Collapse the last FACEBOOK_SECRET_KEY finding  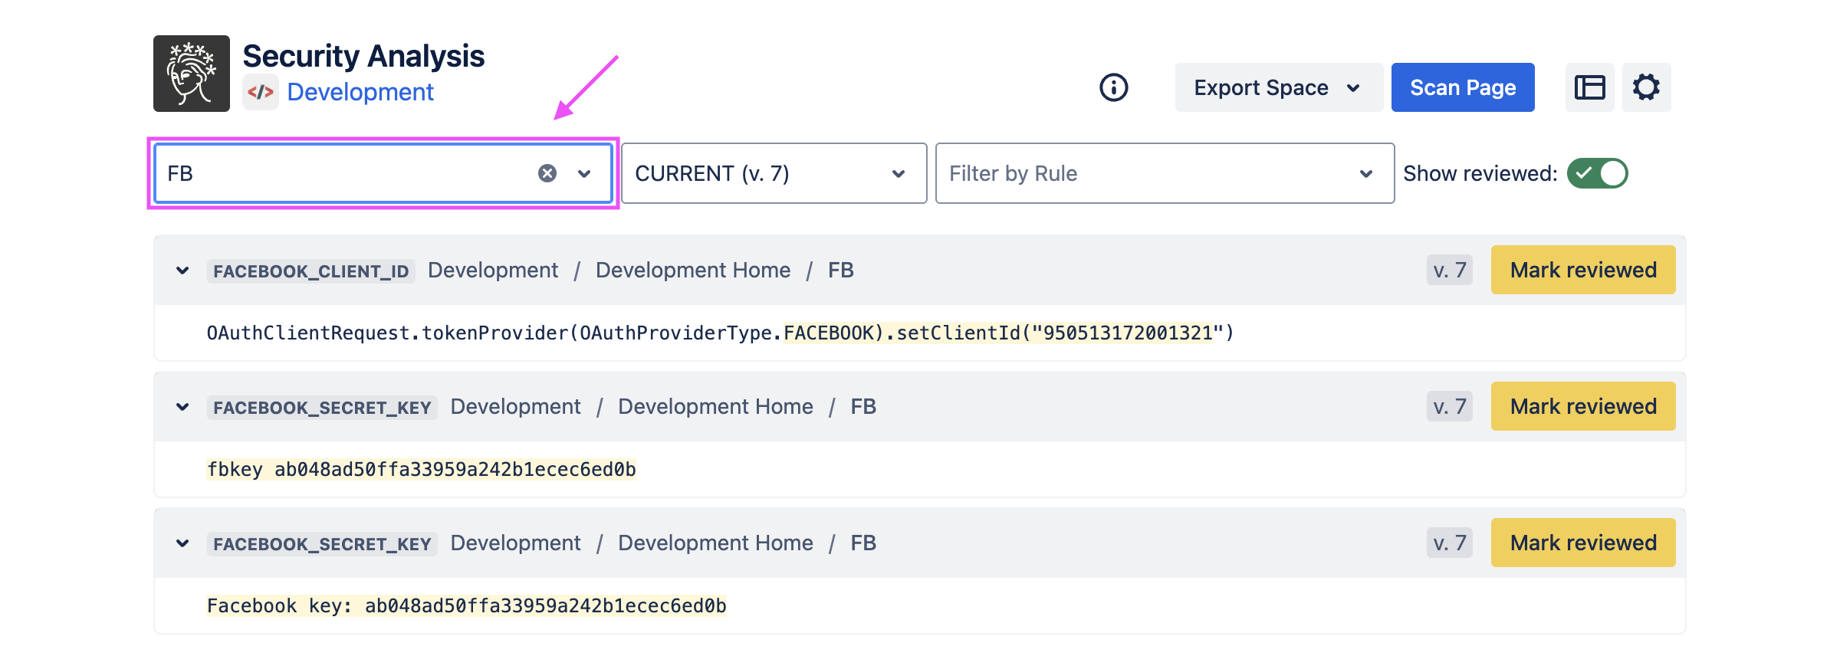click(182, 543)
